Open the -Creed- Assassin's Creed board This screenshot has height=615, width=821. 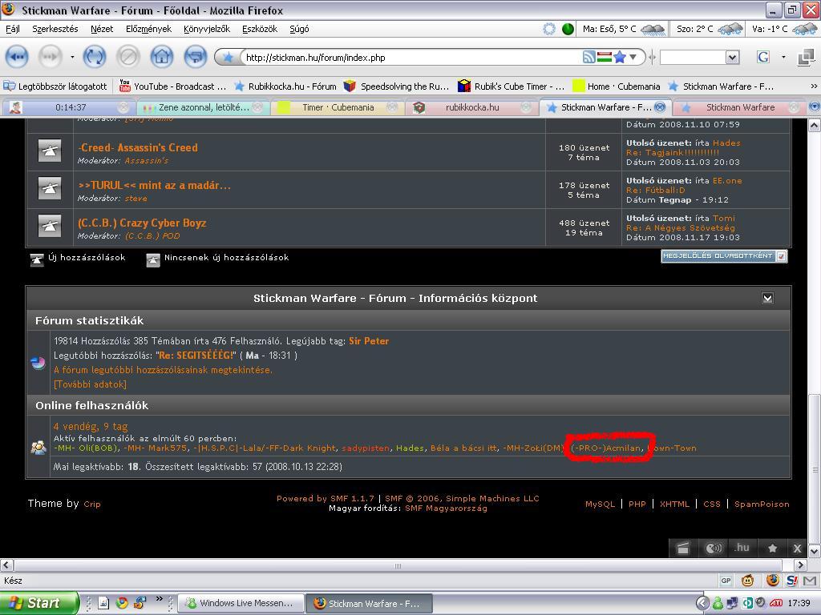point(138,147)
